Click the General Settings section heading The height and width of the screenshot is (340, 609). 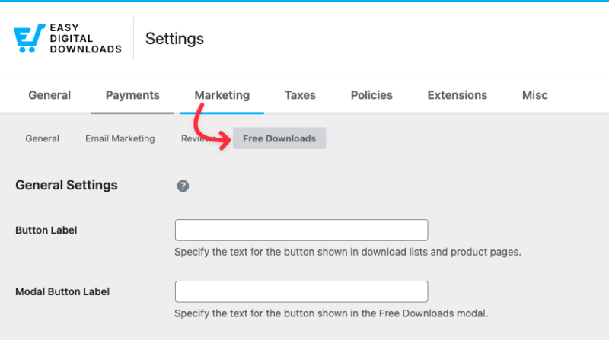pyautogui.click(x=66, y=185)
